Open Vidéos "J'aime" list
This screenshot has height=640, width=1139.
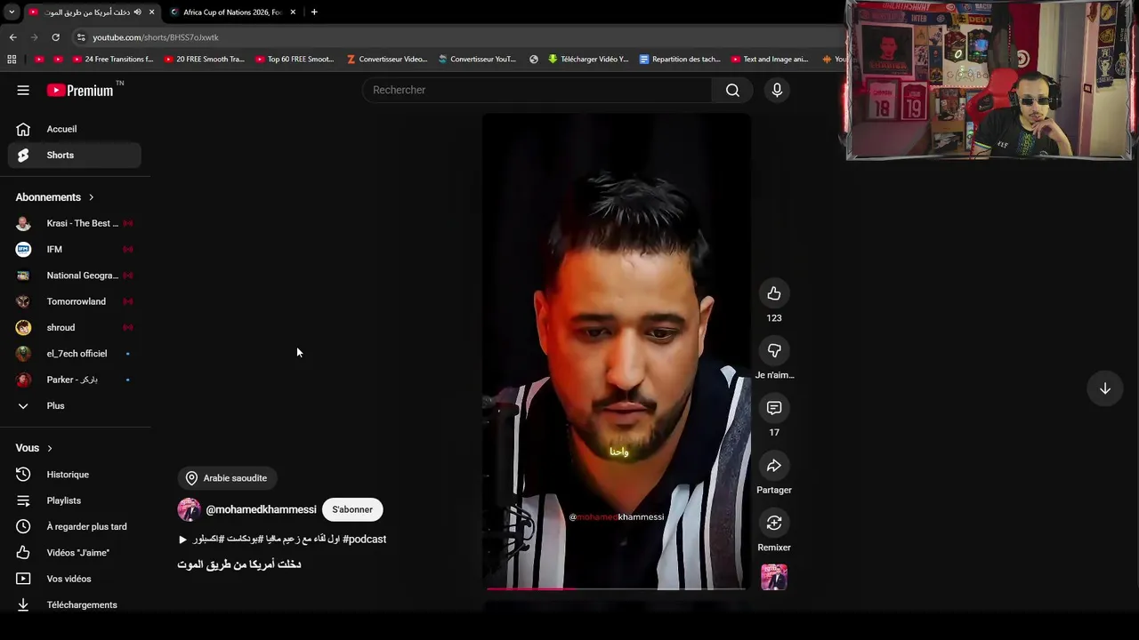tap(75, 553)
